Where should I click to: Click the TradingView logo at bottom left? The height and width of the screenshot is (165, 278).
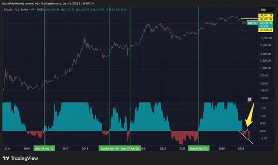point(20,158)
